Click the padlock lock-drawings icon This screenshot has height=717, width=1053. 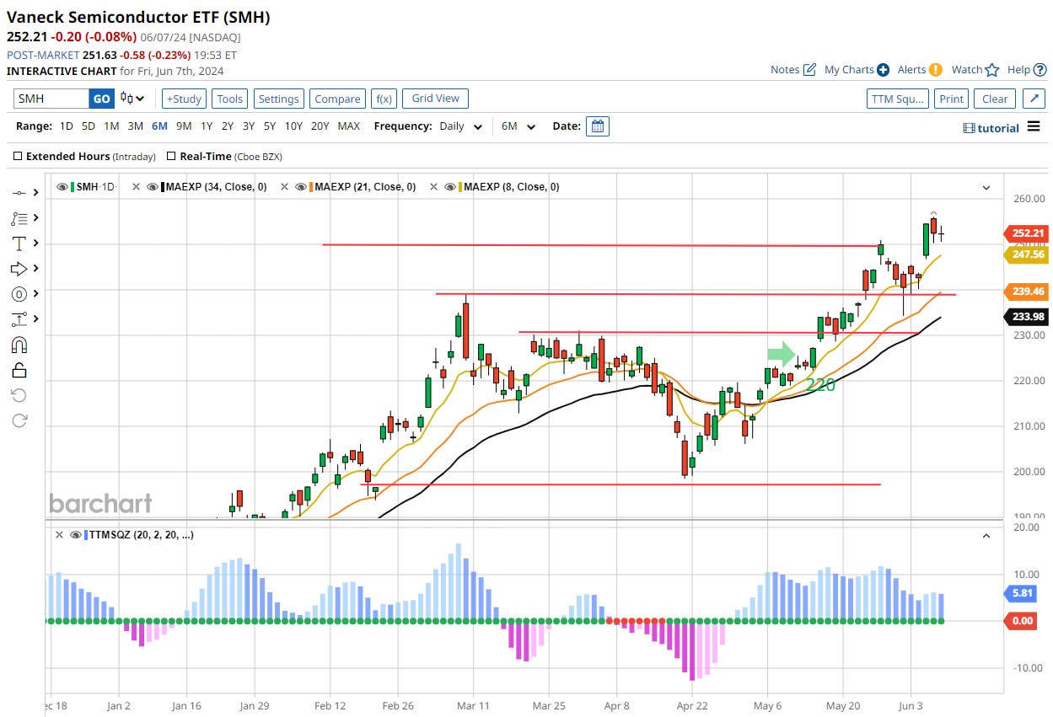click(19, 370)
